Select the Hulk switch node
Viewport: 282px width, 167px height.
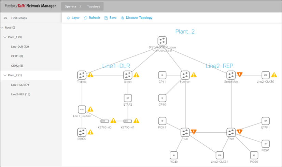click(185, 132)
